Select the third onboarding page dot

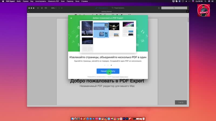click(111, 65)
